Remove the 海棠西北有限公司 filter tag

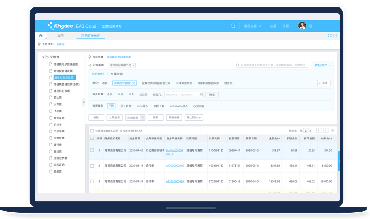[133, 66]
